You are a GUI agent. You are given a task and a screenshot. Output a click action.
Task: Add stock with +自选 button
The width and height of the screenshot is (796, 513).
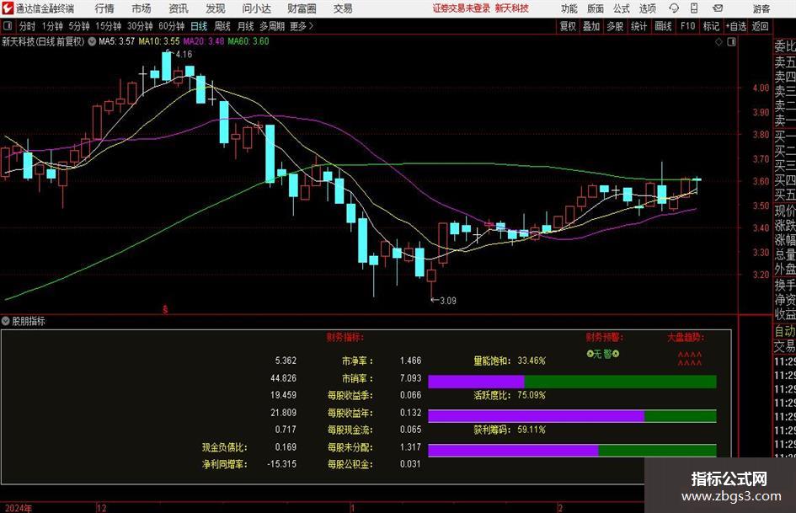point(735,26)
